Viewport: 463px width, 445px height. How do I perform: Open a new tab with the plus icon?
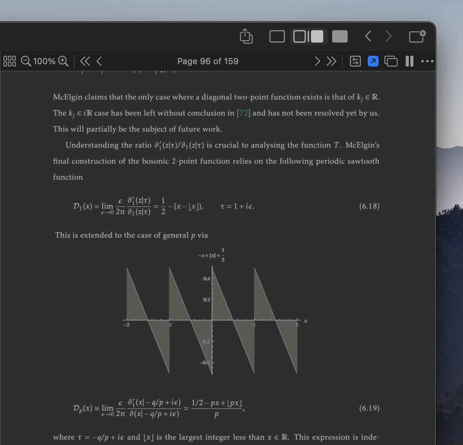pos(417,36)
